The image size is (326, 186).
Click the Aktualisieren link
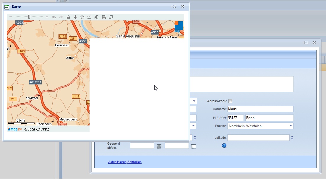point(117,162)
